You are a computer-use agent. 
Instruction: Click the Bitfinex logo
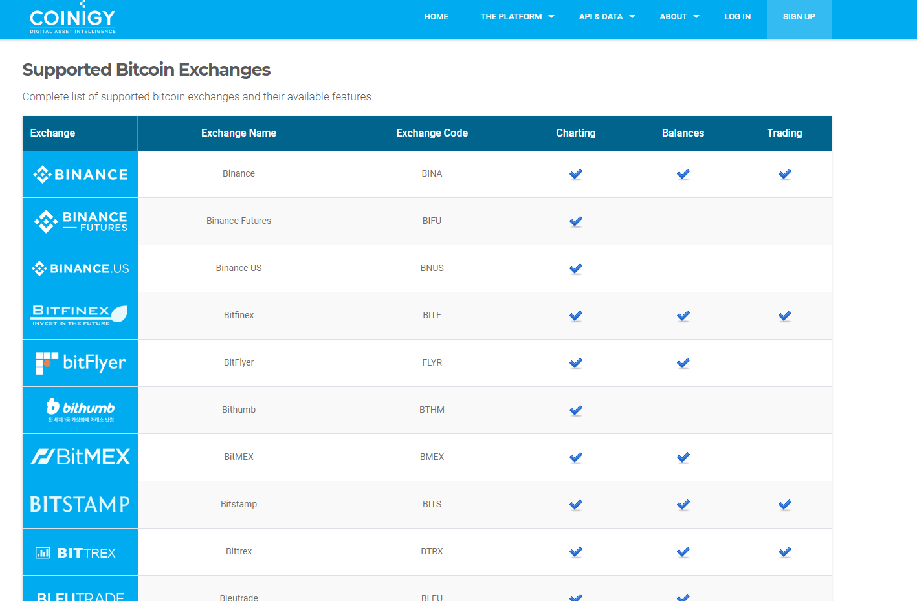click(x=80, y=316)
